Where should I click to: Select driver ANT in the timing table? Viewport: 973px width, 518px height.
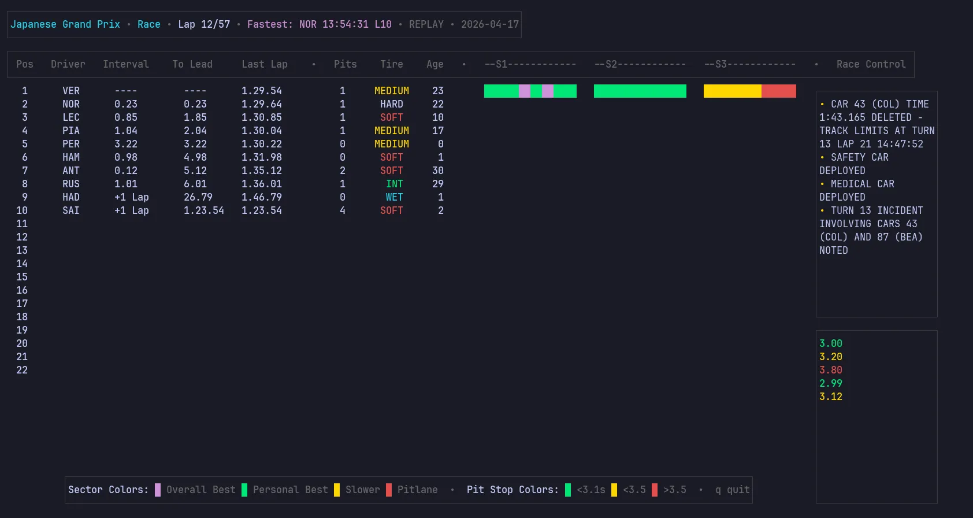[x=71, y=171]
